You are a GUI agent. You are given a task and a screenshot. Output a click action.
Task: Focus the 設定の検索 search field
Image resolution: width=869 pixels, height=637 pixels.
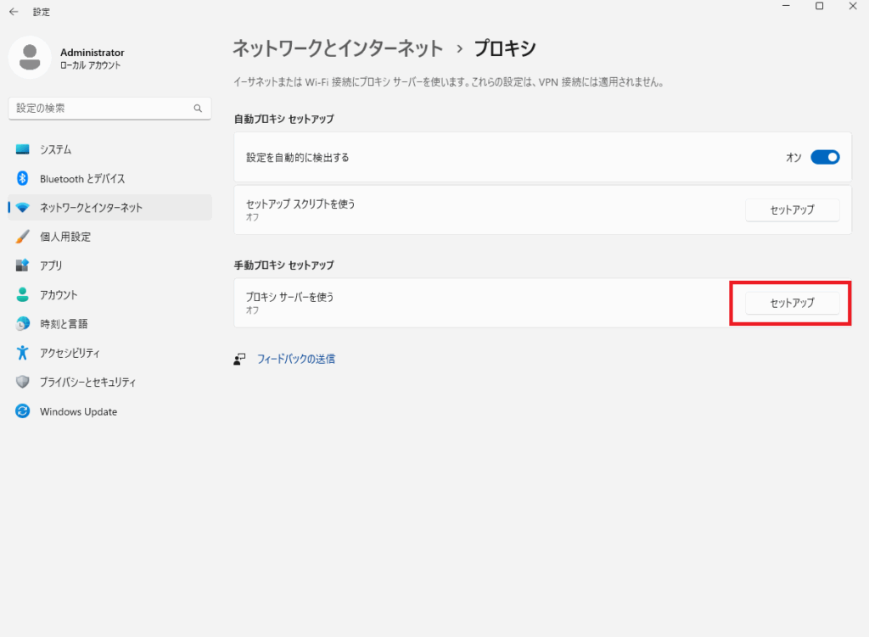(x=100, y=109)
